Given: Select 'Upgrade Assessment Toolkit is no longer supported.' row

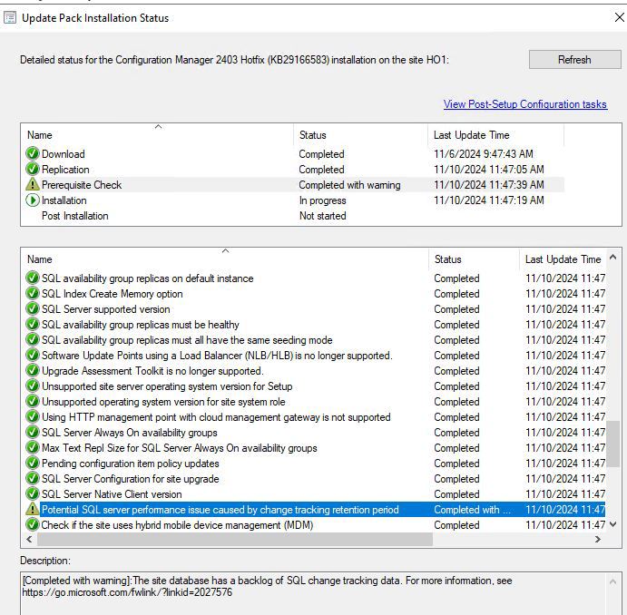Looking at the screenshot, I should [314, 370].
